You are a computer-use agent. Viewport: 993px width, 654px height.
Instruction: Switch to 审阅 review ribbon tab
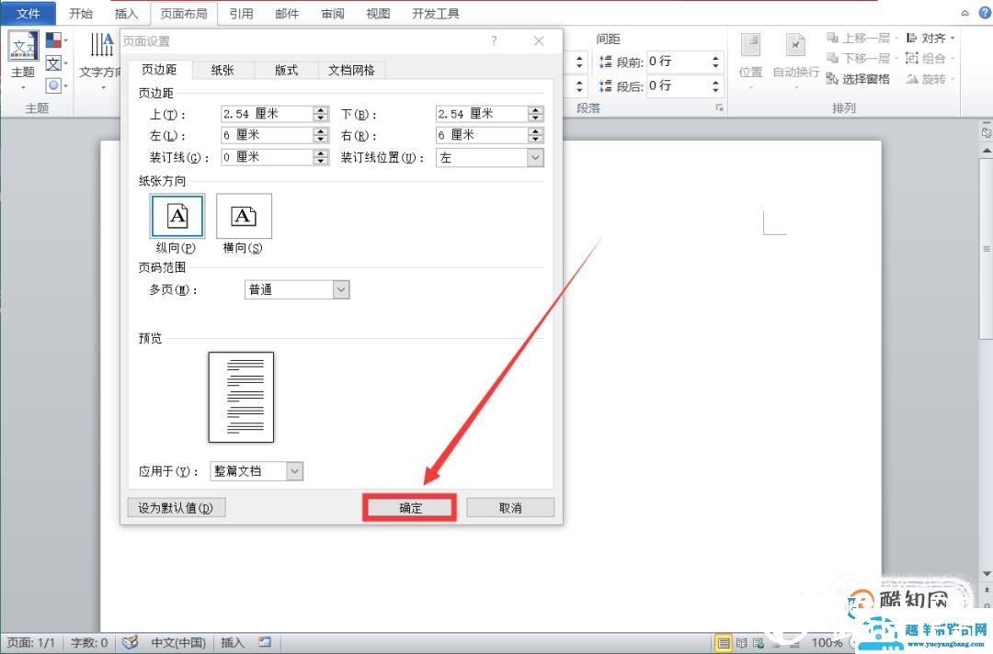pos(333,13)
